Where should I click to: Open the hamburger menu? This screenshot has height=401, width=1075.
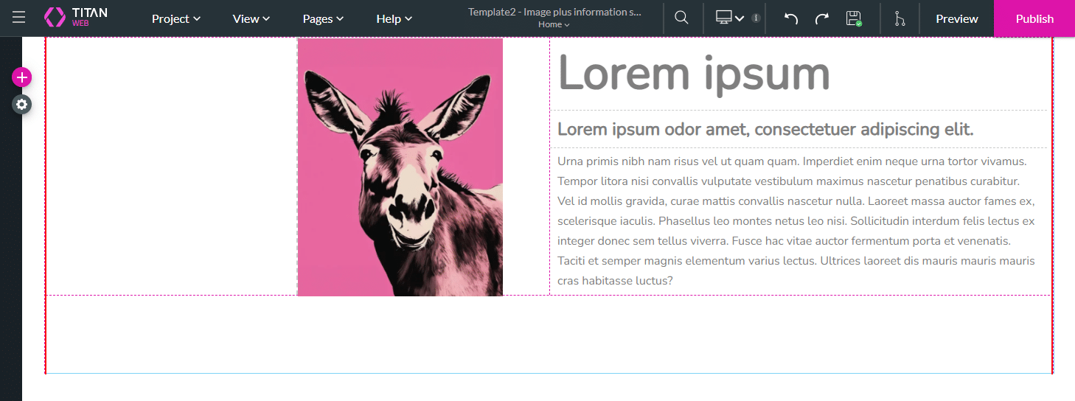[18, 18]
